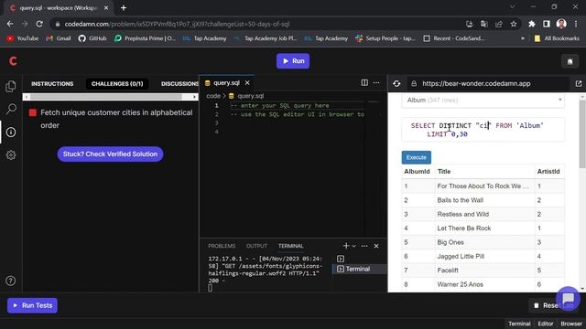Click the AlbumId column header
586x329 pixels.
tap(417, 172)
